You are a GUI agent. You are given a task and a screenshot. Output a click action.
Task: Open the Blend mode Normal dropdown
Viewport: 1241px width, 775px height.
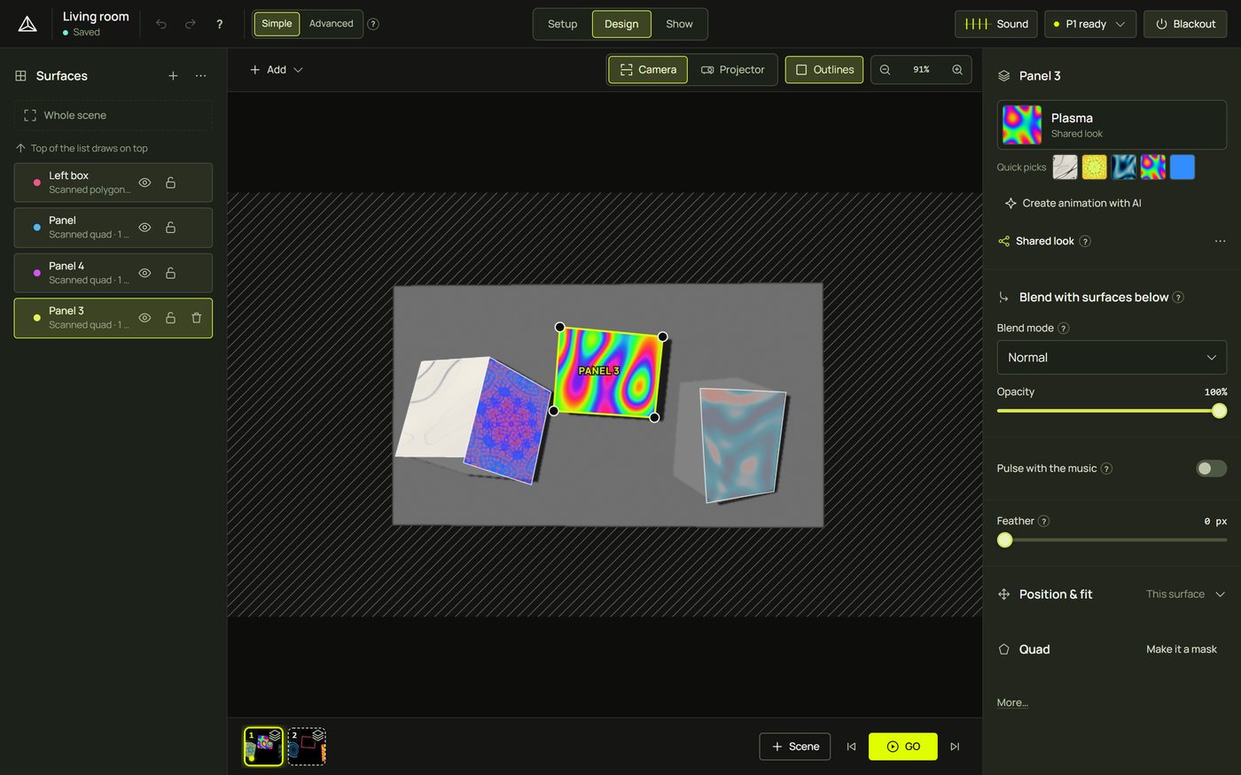click(1112, 358)
